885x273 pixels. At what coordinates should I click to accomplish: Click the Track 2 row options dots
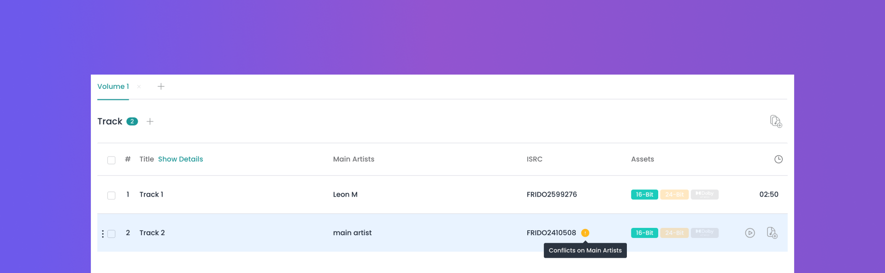(x=103, y=234)
